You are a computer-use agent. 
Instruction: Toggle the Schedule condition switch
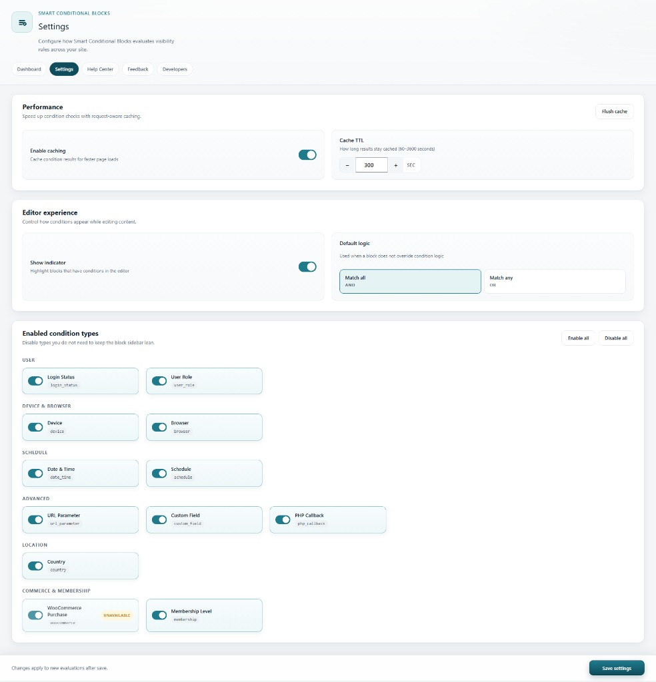tap(159, 474)
